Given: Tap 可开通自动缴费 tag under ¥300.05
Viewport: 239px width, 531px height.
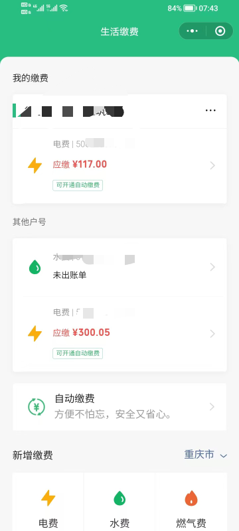Looking at the screenshot, I should click(x=78, y=353).
